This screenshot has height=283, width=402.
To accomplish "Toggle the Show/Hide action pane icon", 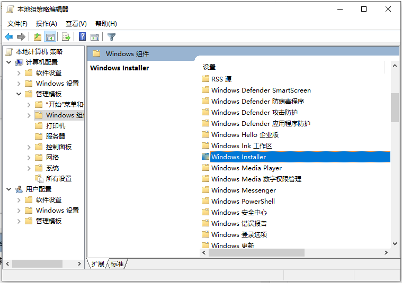I will click(95, 37).
